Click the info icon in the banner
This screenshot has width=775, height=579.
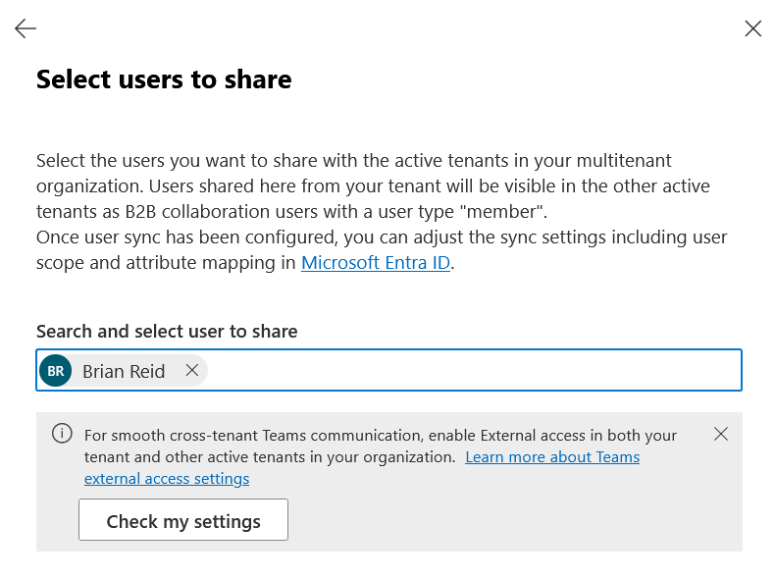[62, 434]
